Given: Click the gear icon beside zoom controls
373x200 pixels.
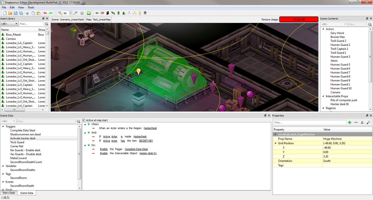Looking at the screenshot, I should click(x=82, y=13).
